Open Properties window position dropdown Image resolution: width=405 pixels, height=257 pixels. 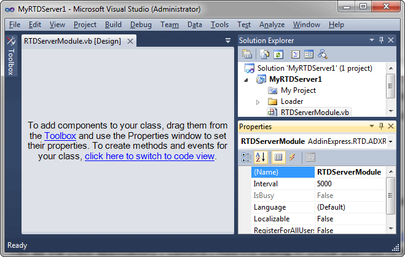pyautogui.click(x=372, y=126)
